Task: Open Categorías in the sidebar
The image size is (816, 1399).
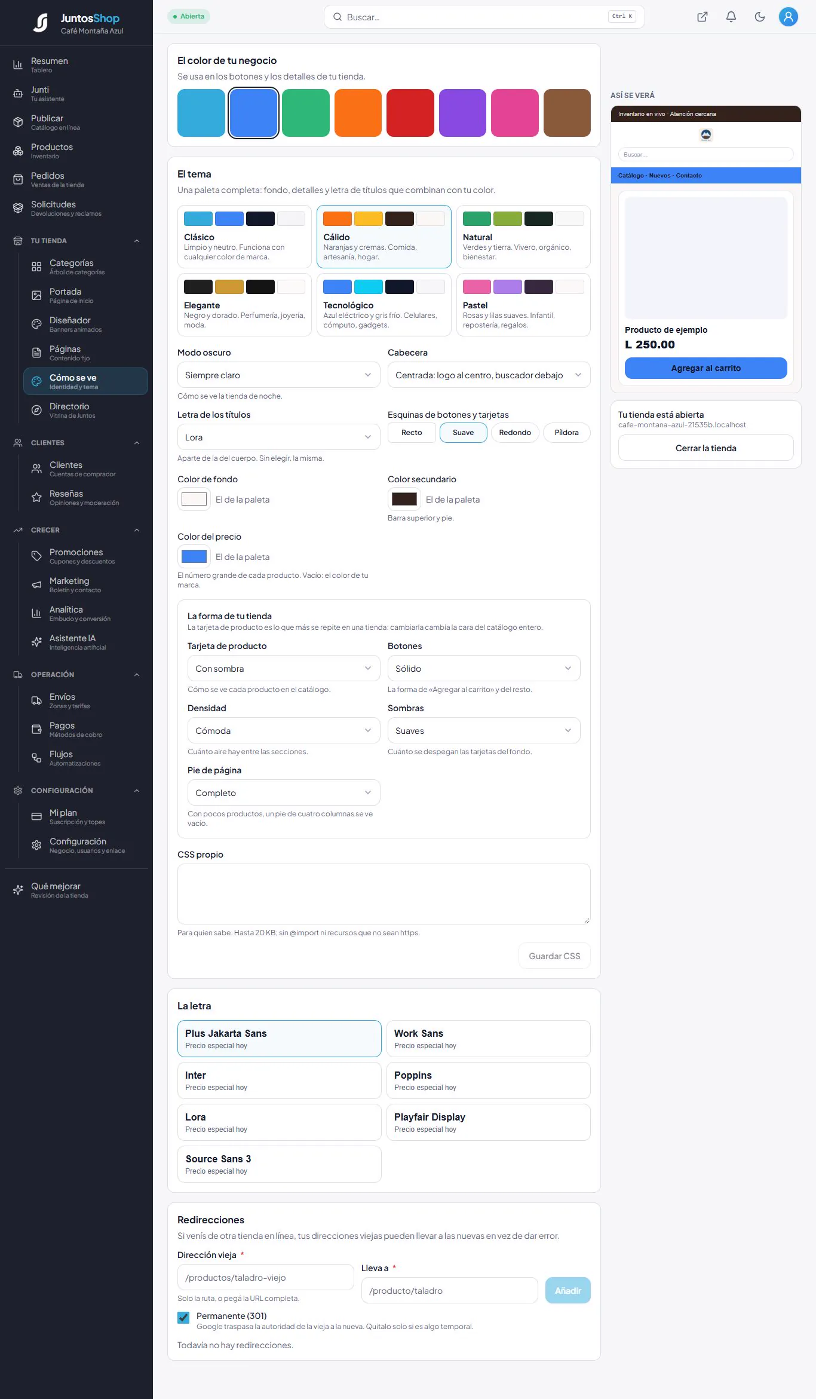Action: click(85, 267)
